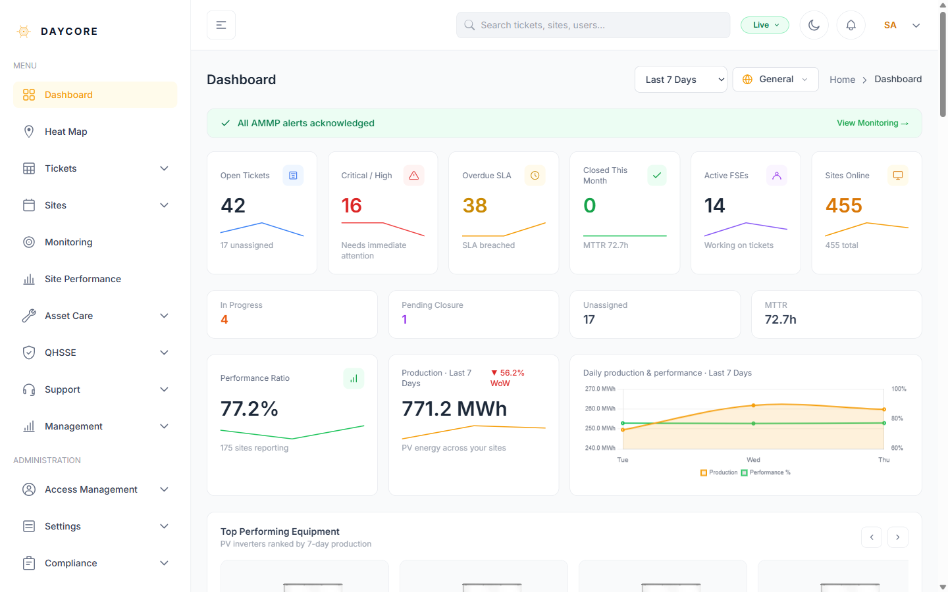
Task: Open Heat Map from the sidebar
Action: (x=95, y=132)
